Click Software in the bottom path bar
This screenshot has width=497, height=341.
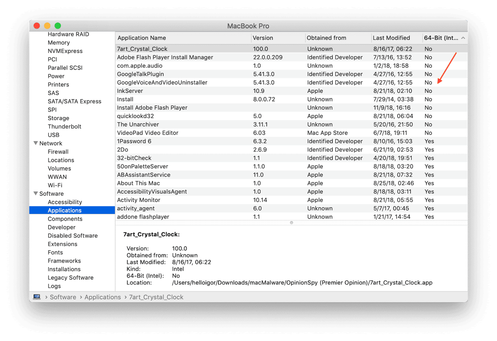click(63, 297)
